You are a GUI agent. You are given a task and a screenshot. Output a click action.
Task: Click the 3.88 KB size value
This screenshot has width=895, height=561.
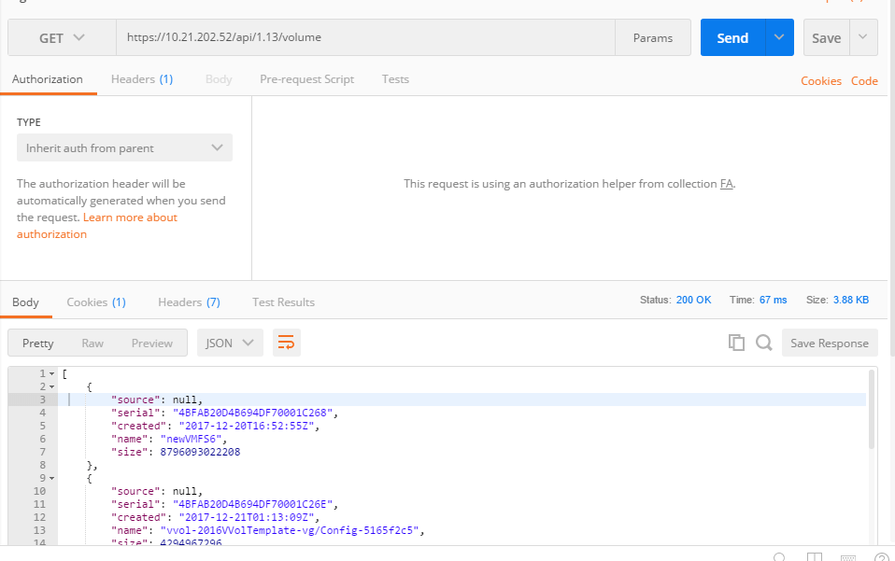point(851,300)
